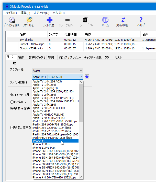
Task: Click the XMedia Recode title bar icon
Action: 7,7
